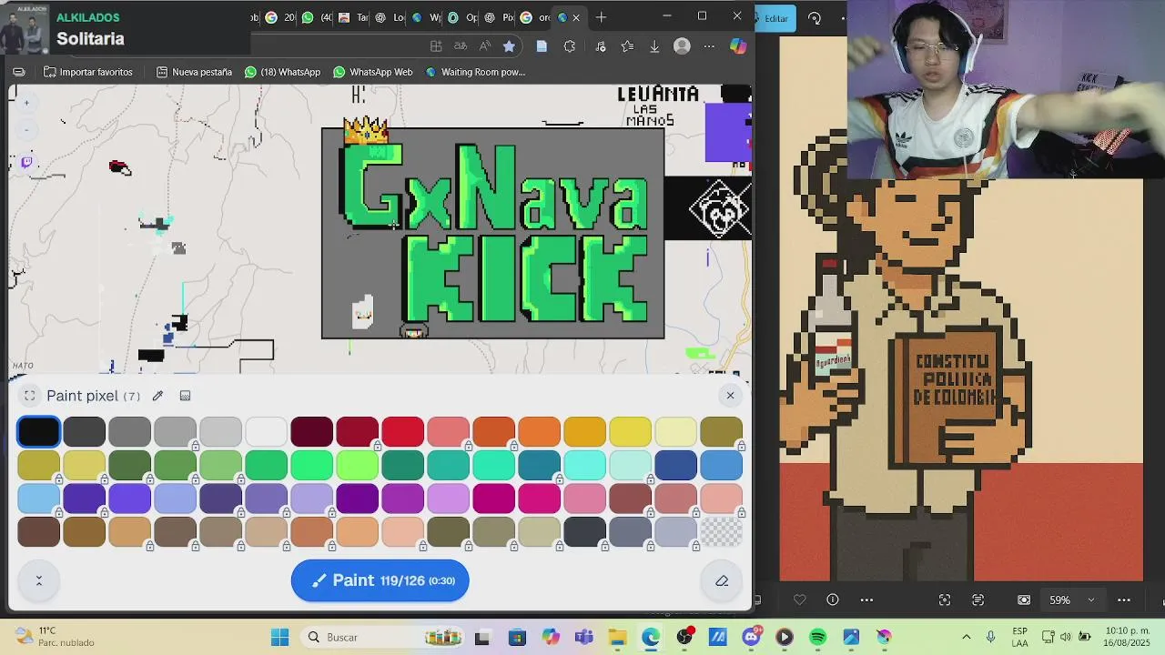Open image info icon in Photos viewer
1165x655 pixels.
pos(832,600)
